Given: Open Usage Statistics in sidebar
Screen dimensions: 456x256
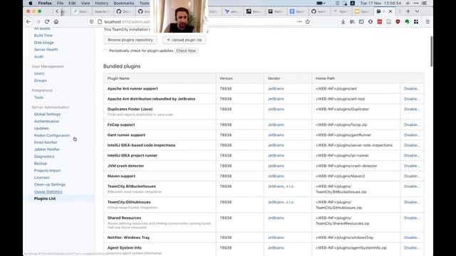Looking at the screenshot, I should coord(48,191).
